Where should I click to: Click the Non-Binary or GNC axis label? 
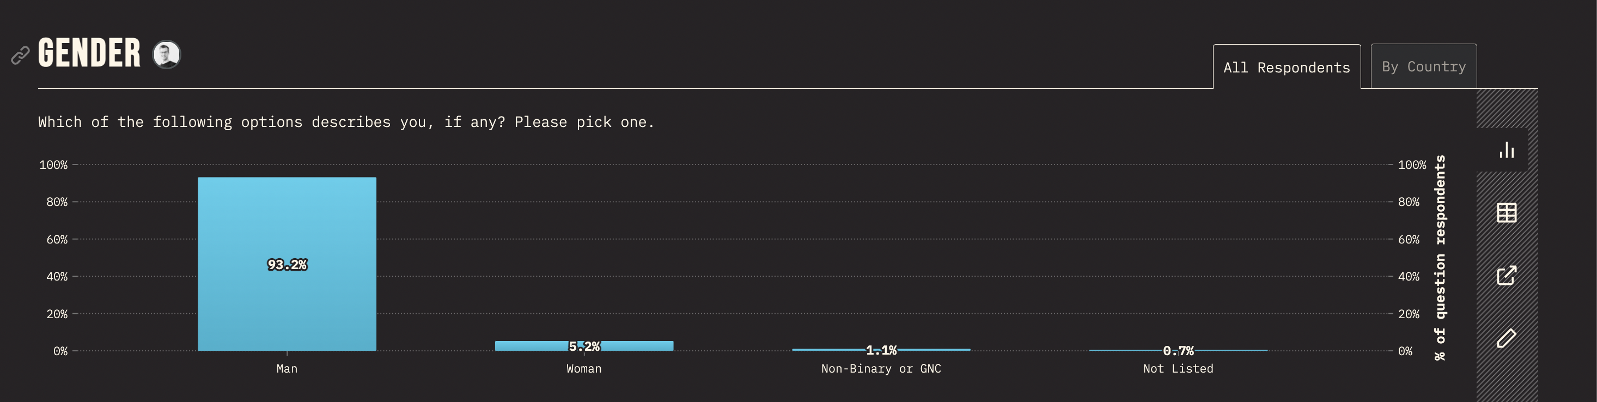pyautogui.click(x=881, y=368)
